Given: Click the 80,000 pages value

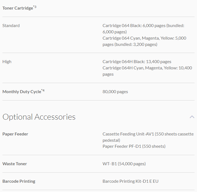Looking at the screenshot, I should [115, 92].
